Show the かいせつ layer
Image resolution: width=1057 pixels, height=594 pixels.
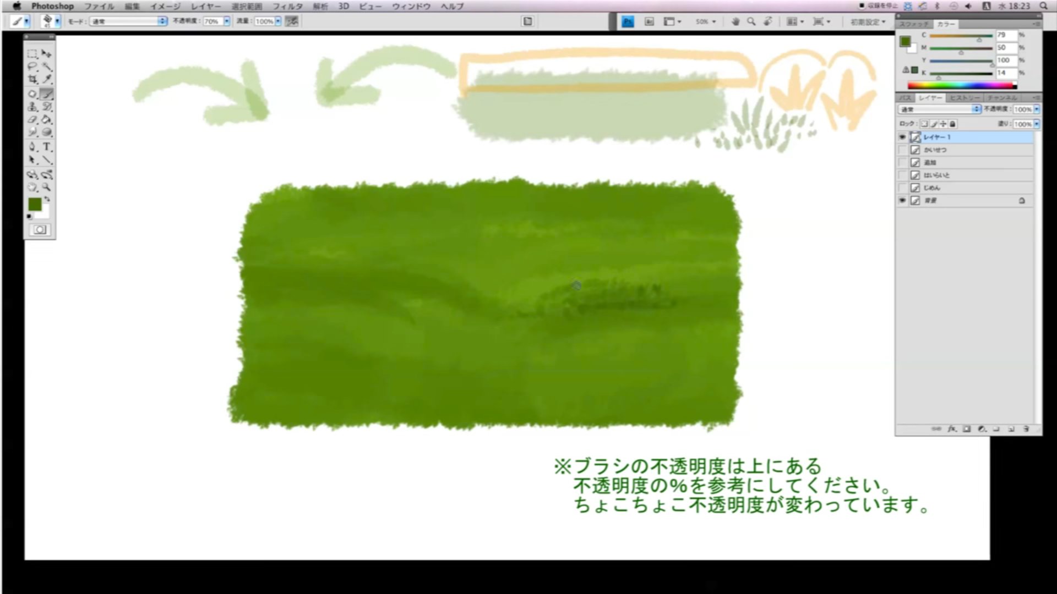902,150
